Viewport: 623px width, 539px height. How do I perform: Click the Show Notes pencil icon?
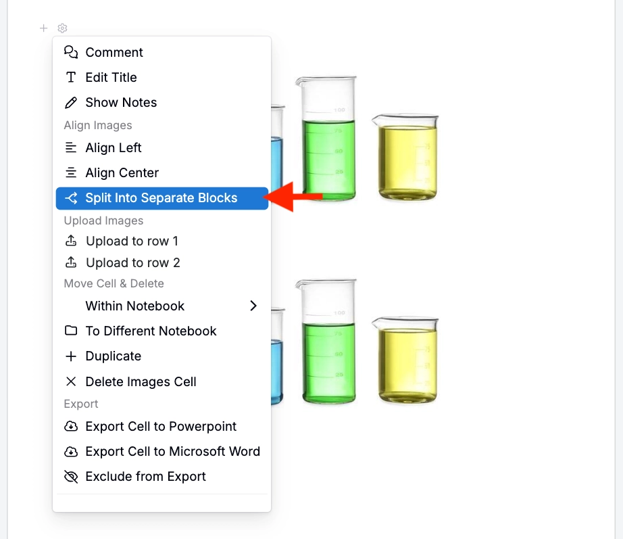click(x=71, y=102)
